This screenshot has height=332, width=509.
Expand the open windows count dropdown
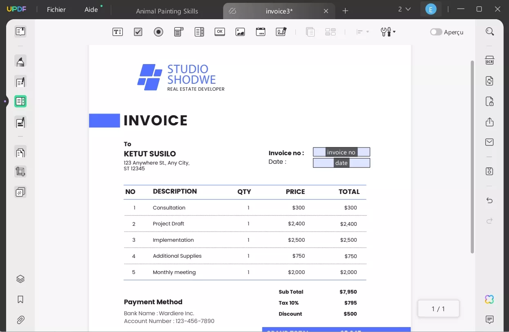(404, 9)
